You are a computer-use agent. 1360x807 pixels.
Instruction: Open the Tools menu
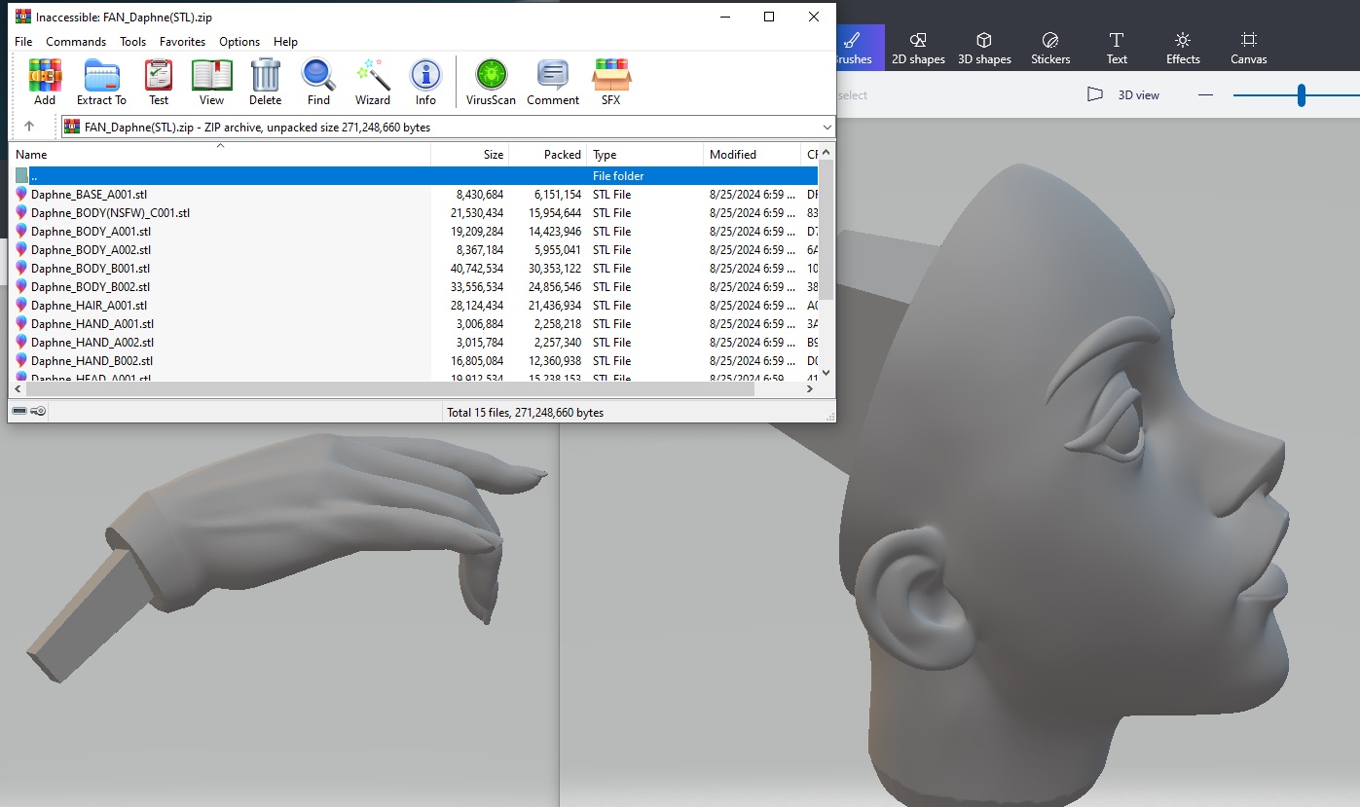(x=133, y=42)
